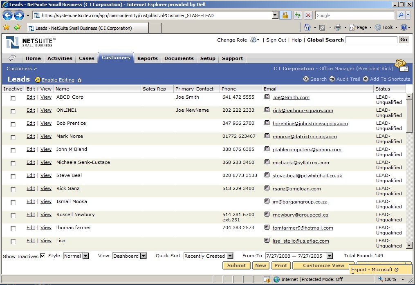Viewport: 415px width, 285px height.
Task: Go to the Home tab
Action: click(34, 58)
